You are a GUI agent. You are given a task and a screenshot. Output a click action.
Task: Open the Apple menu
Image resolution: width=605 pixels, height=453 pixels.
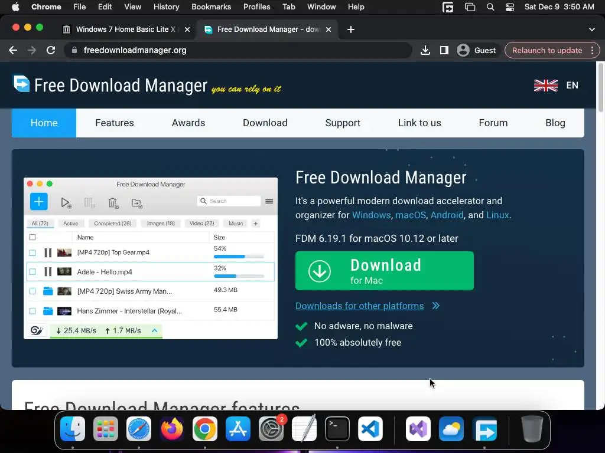coord(15,7)
